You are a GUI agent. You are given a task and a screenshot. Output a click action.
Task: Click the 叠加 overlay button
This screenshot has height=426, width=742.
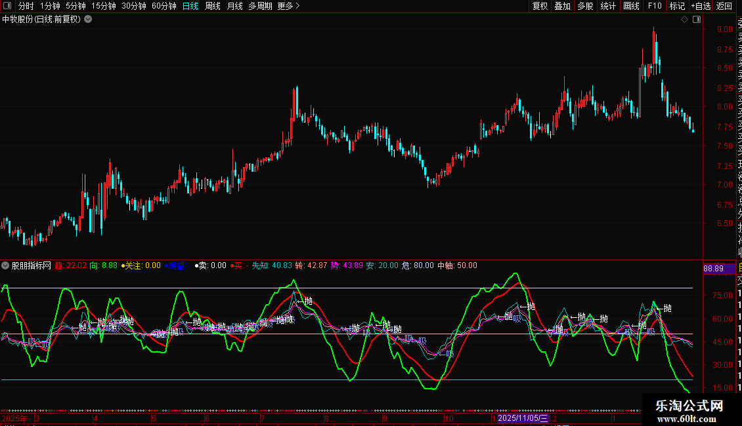tap(562, 6)
